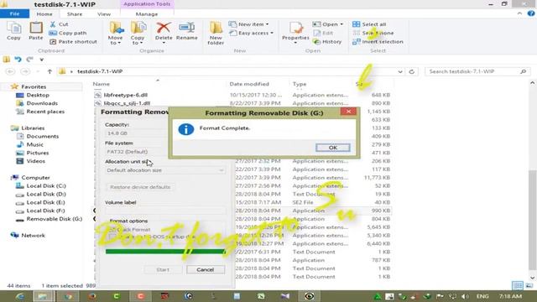Select Cut in the Clipboard group
Screen dimensions: 537x302
[x=59, y=24]
